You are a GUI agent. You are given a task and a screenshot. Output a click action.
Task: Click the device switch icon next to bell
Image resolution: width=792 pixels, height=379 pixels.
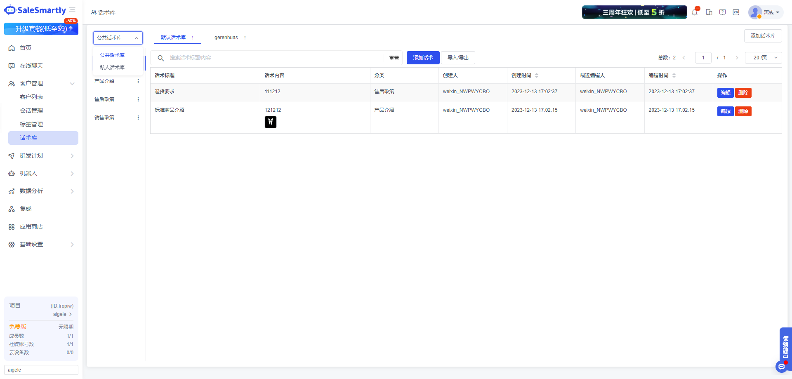709,12
